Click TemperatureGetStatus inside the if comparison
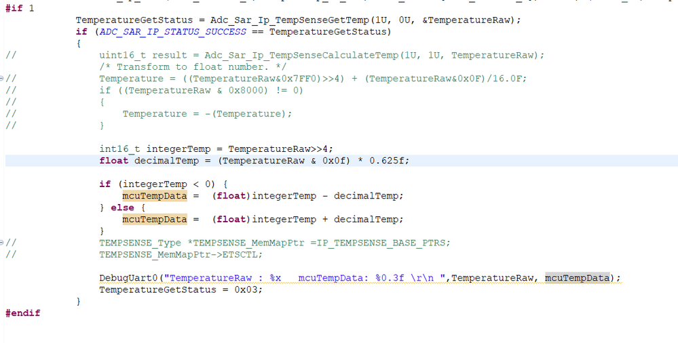 coord(328,32)
